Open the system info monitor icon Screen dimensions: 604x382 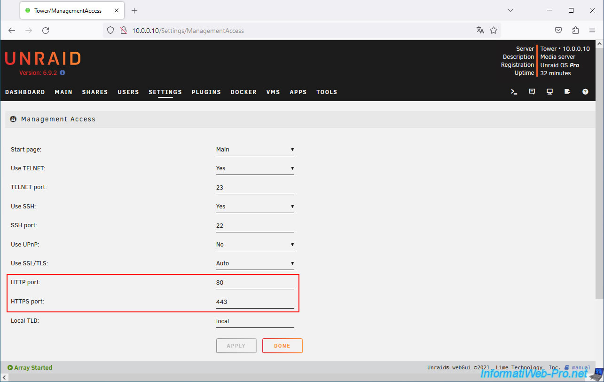[549, 92]
